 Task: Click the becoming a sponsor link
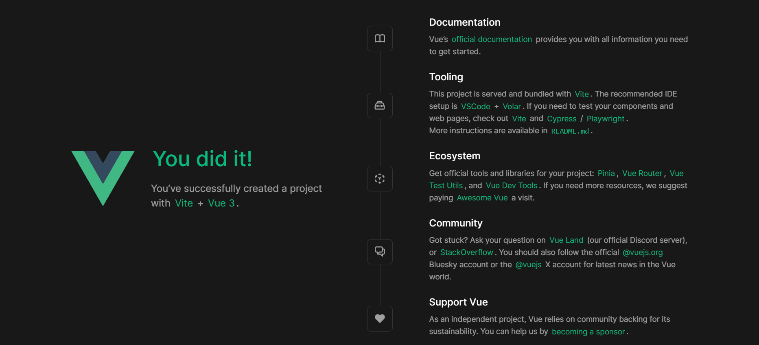[588, 332]
